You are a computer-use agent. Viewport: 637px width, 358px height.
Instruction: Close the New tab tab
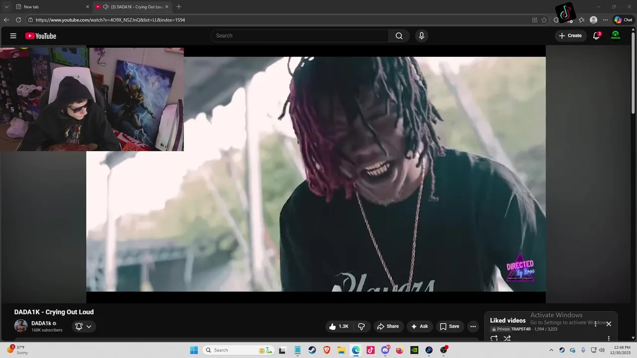(x=88, y=6)
